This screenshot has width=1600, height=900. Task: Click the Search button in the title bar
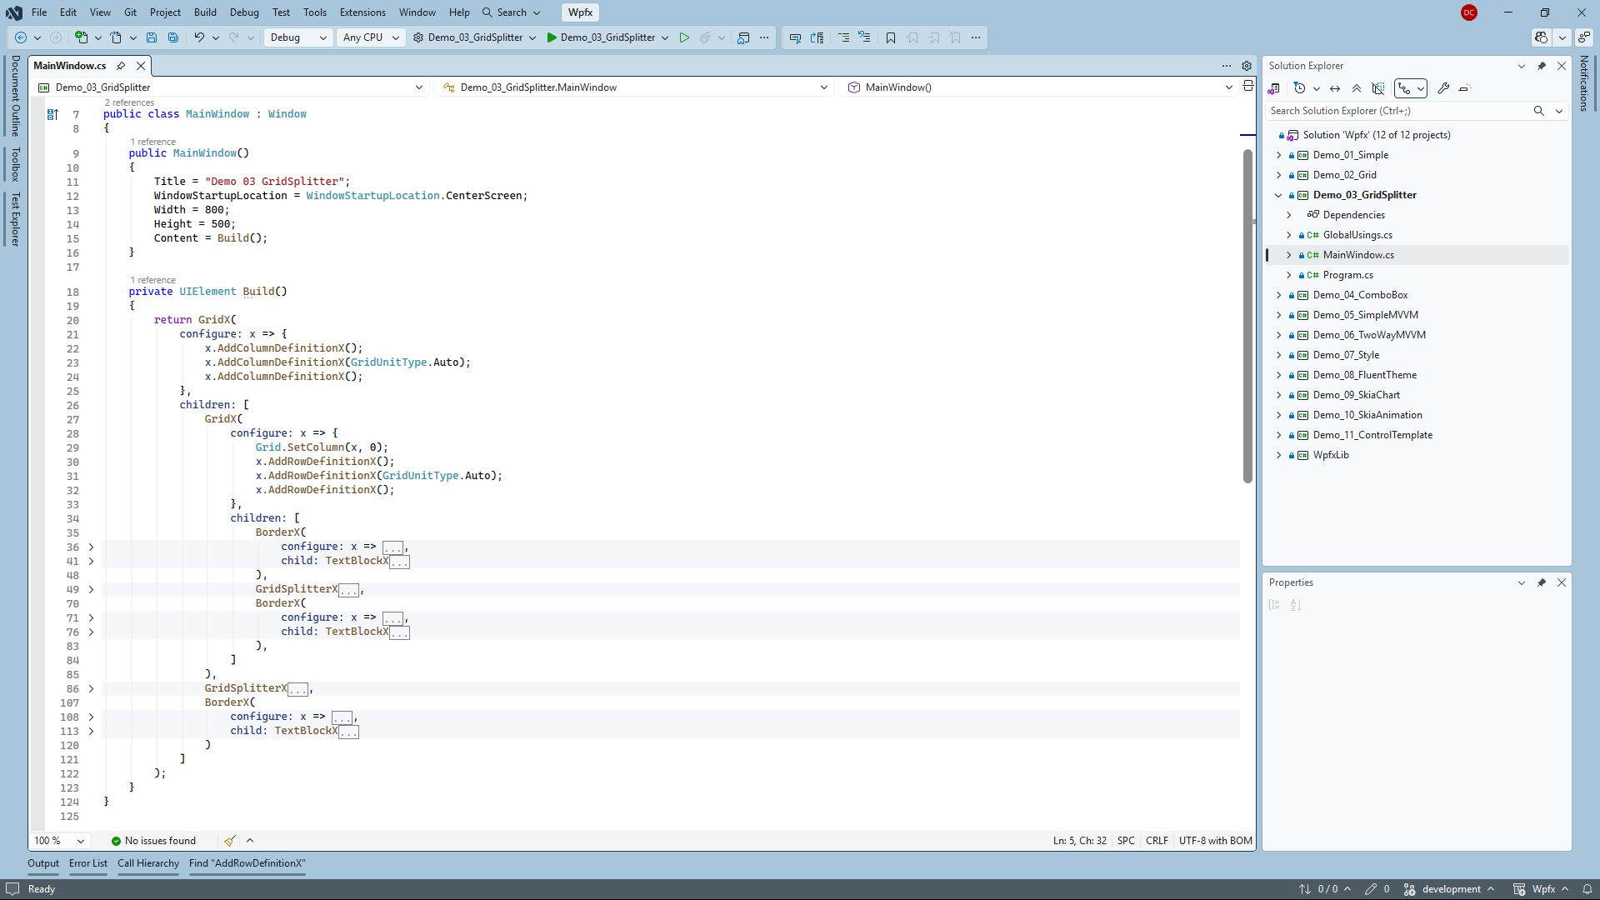(x=511, y=12)
